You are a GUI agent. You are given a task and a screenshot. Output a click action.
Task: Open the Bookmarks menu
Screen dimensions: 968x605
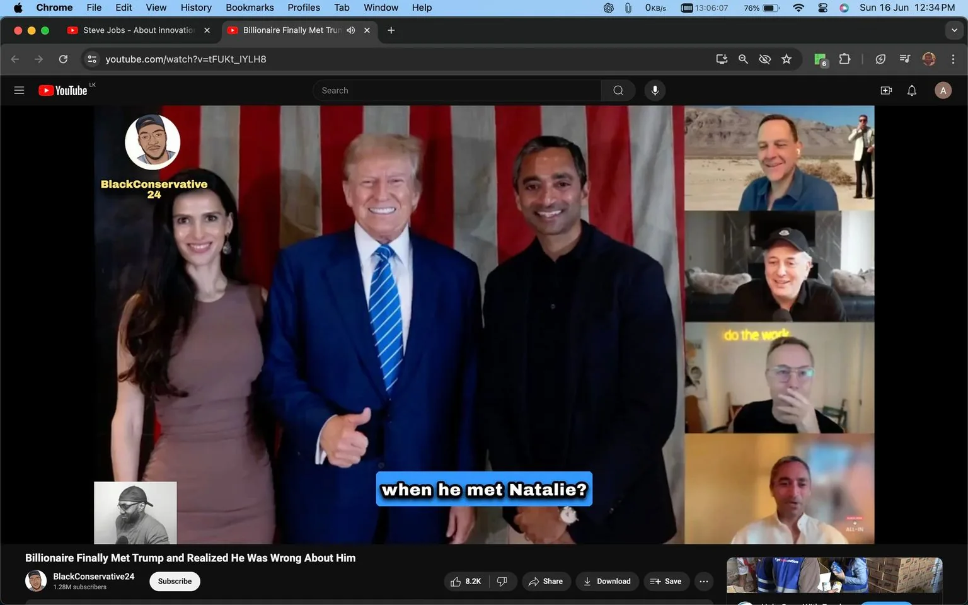[x=250, y=8]
